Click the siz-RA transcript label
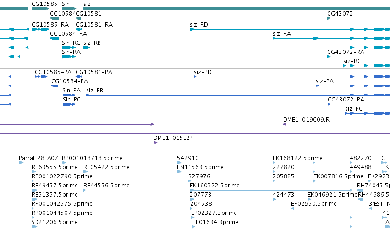 (282, 34)
